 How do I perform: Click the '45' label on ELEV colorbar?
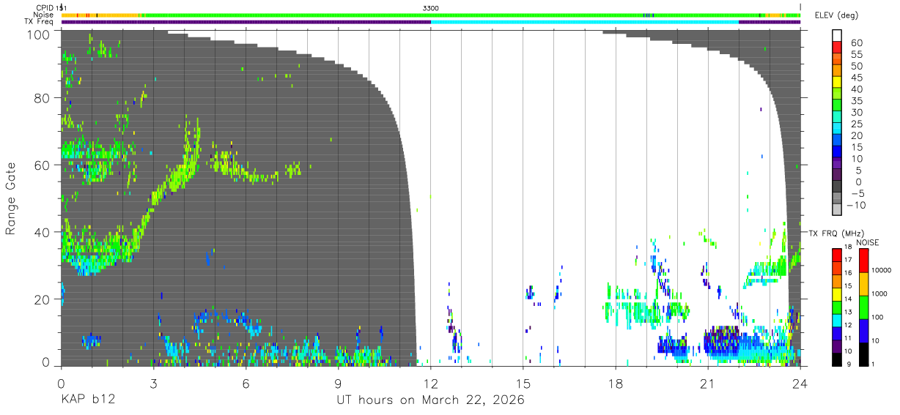[856, 78]
